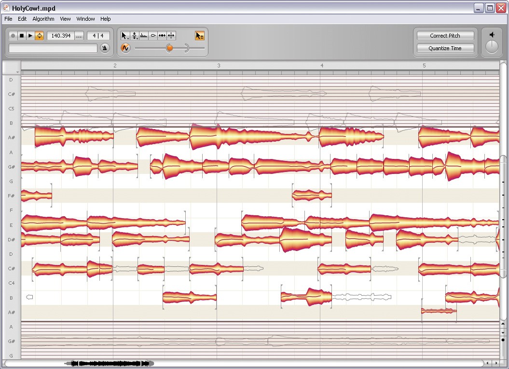Click the Record button in transport
Image resolution: width=509 pixels, height=369 pixels.
[13, 36]
